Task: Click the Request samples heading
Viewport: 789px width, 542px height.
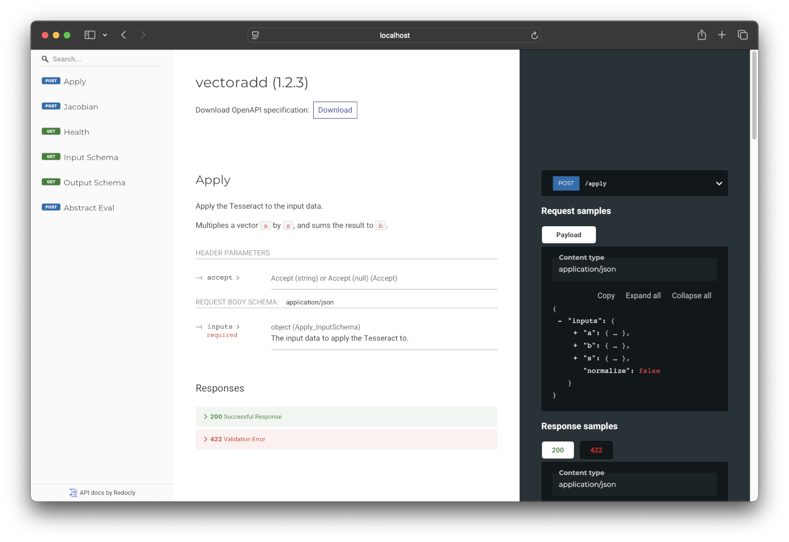Action: [576, 211]
